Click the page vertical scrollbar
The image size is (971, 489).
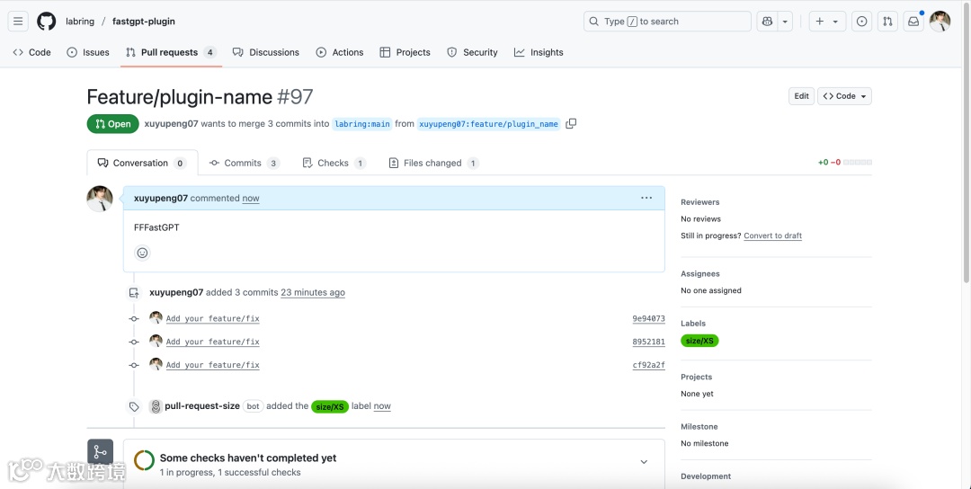(x=965, y=142)
